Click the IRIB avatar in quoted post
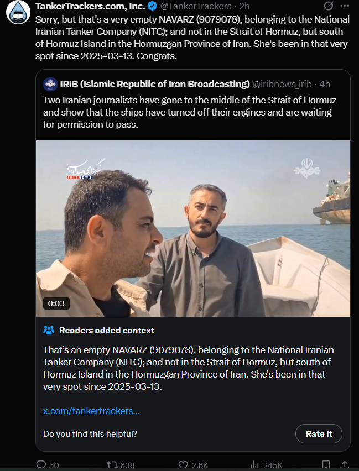The image size is (359, 471). tap(50, 84)
